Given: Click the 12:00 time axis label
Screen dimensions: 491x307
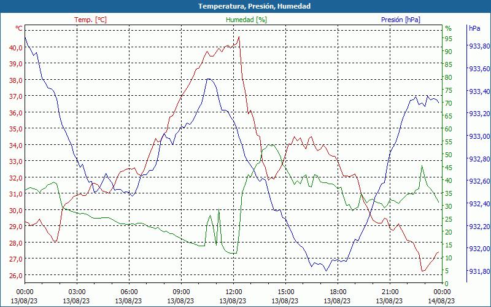Looking at the screenshot, I should (x=233, y=293).
